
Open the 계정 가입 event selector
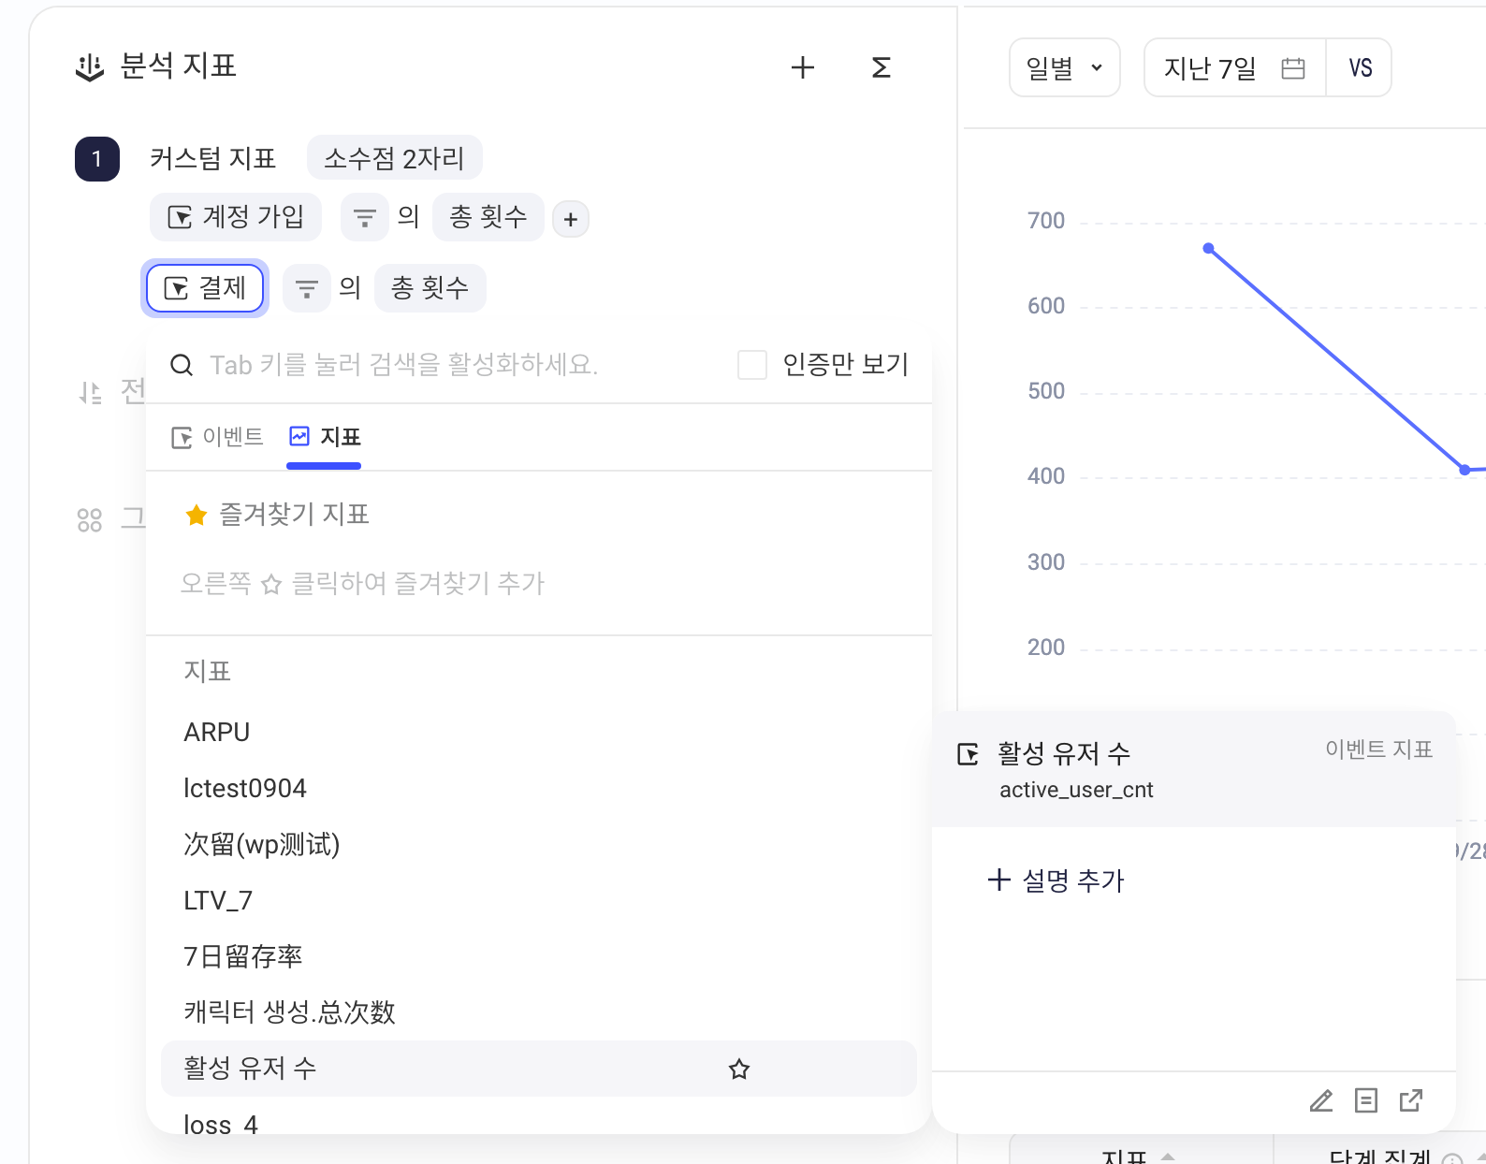[236, 218]
